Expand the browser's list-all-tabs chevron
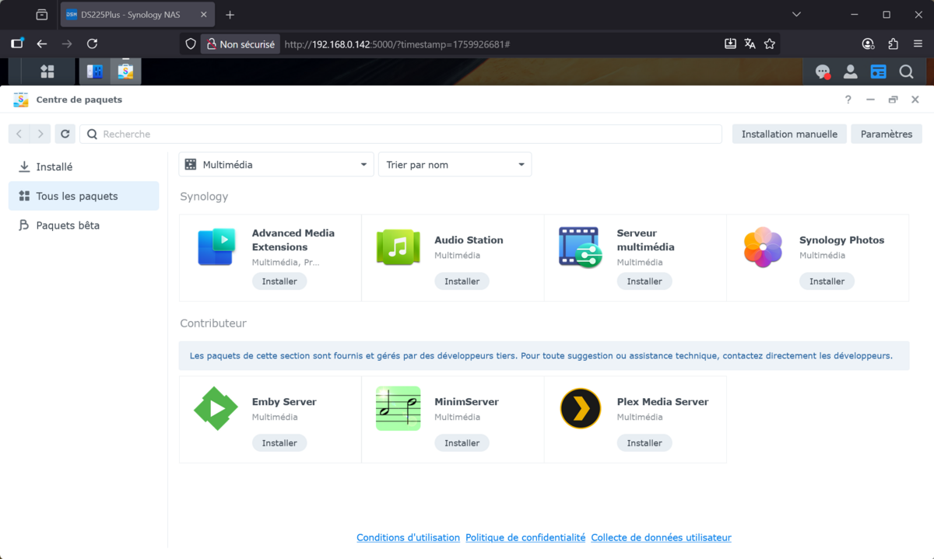 (795, 14)
